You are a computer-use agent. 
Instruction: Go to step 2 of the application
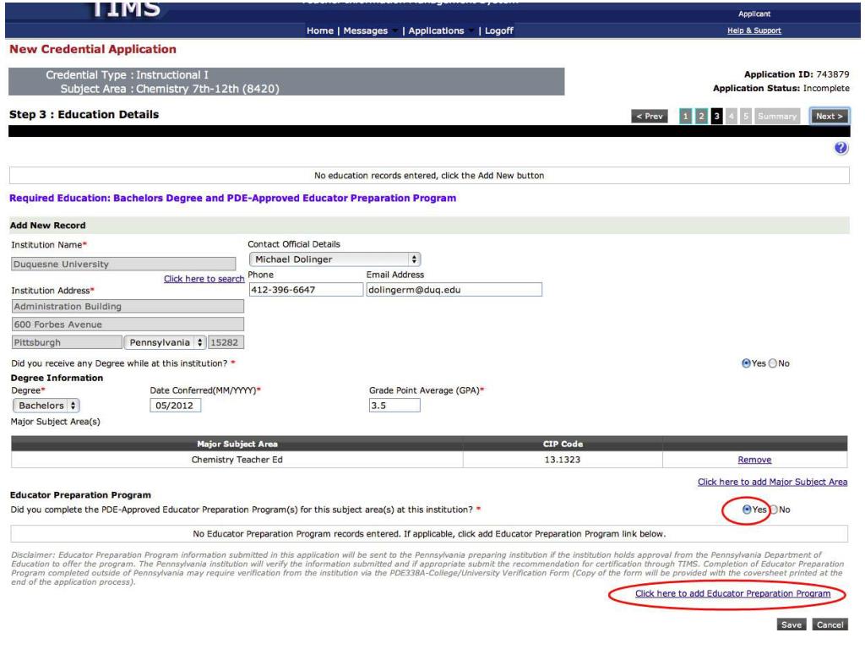tap(701, 116)
